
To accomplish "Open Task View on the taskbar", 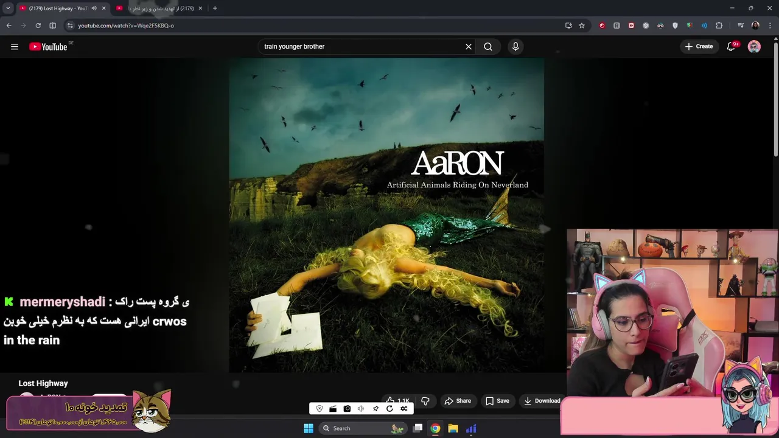I will tap(417, 428).
